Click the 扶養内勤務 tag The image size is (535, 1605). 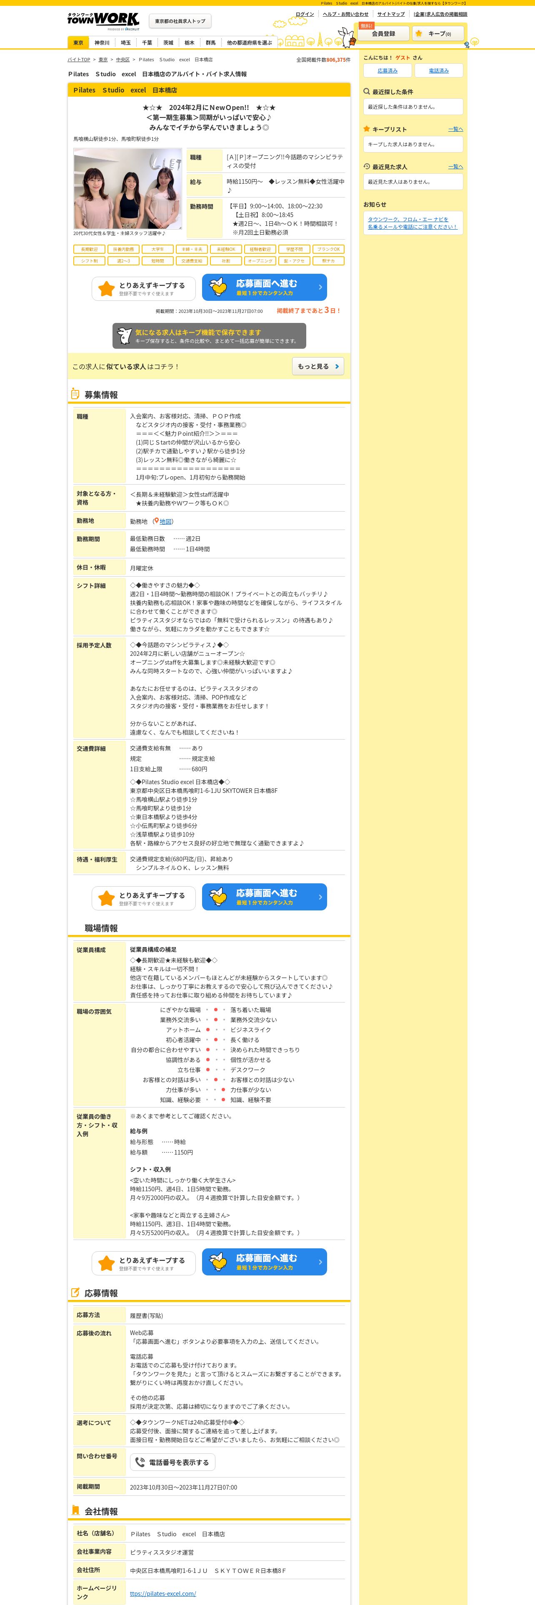[x=123, y=249]
